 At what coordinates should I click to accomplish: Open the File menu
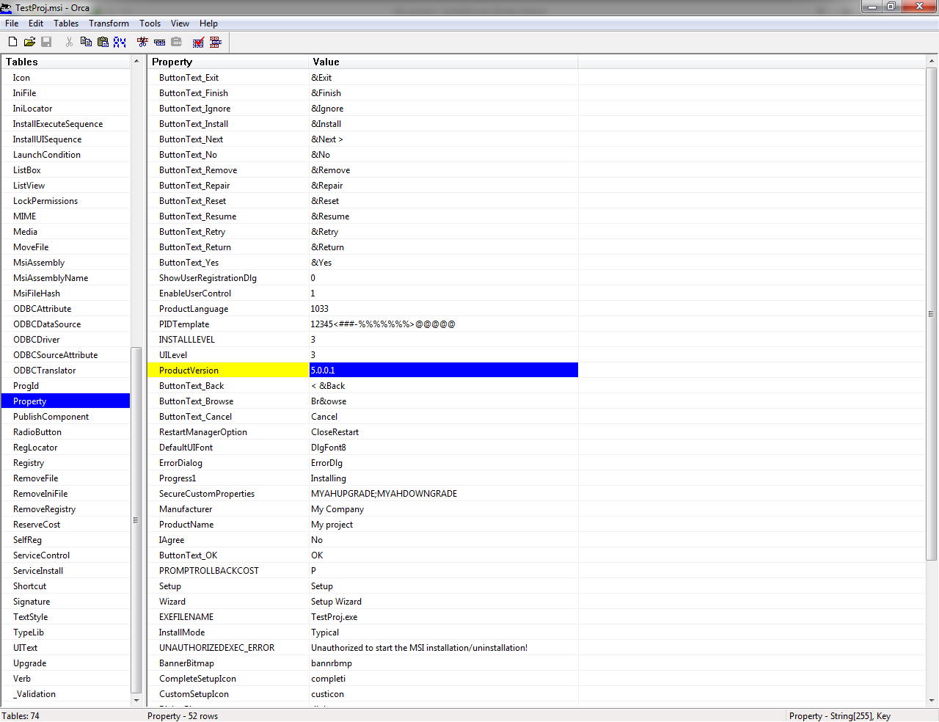(12, 23)
